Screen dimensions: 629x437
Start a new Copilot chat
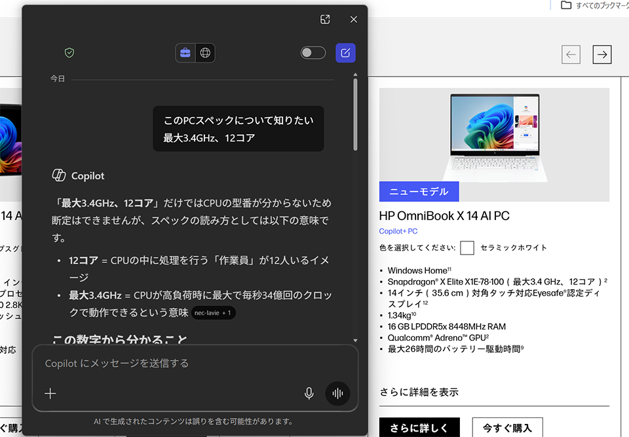(x=345, y=53)
